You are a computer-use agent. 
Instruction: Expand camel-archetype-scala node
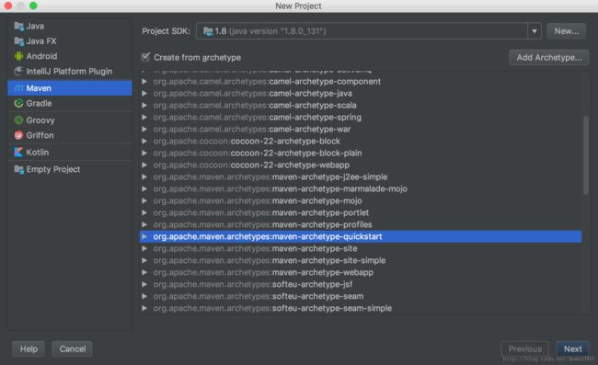click(x=144, y=105)
